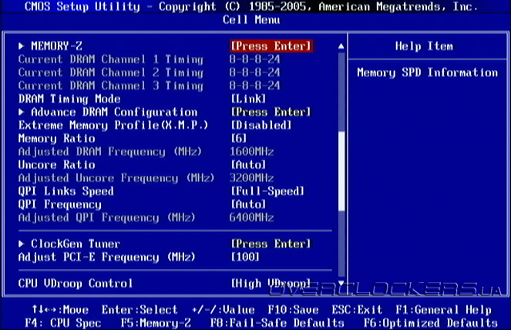
Task: Click 3200MHz uncore frequency value
Action: (251, 178)
